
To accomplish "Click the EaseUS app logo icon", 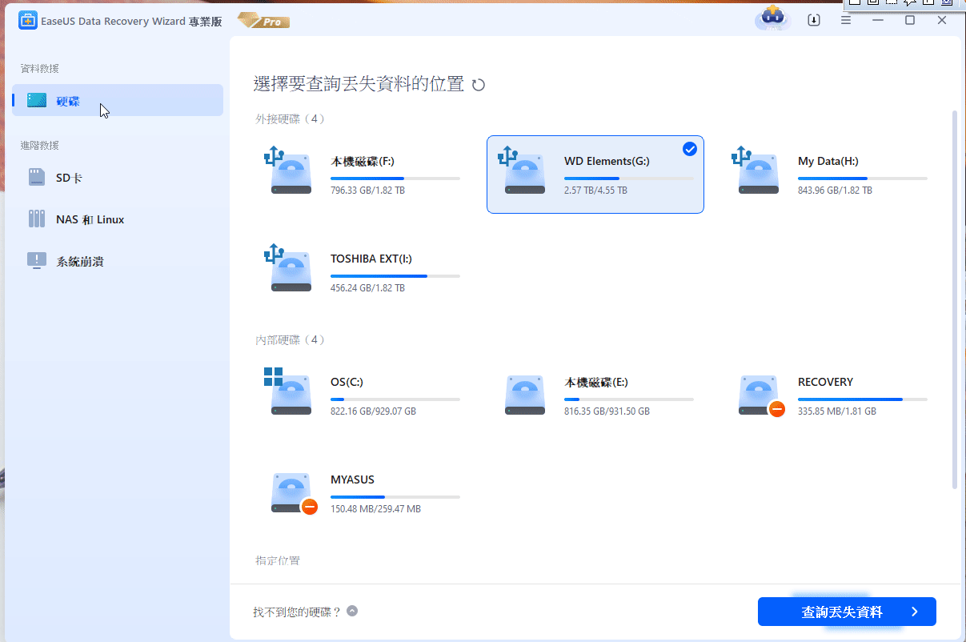I will coord(27,21).
